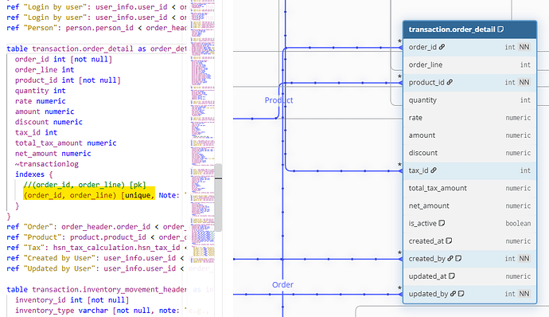Click the 'tax_id int' code line
This screenshot has height=317, width=549.
click(x=36, y=133)
